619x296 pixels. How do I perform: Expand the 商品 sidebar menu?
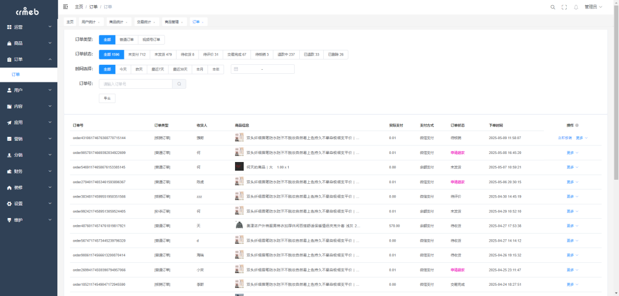coord(29,43)
